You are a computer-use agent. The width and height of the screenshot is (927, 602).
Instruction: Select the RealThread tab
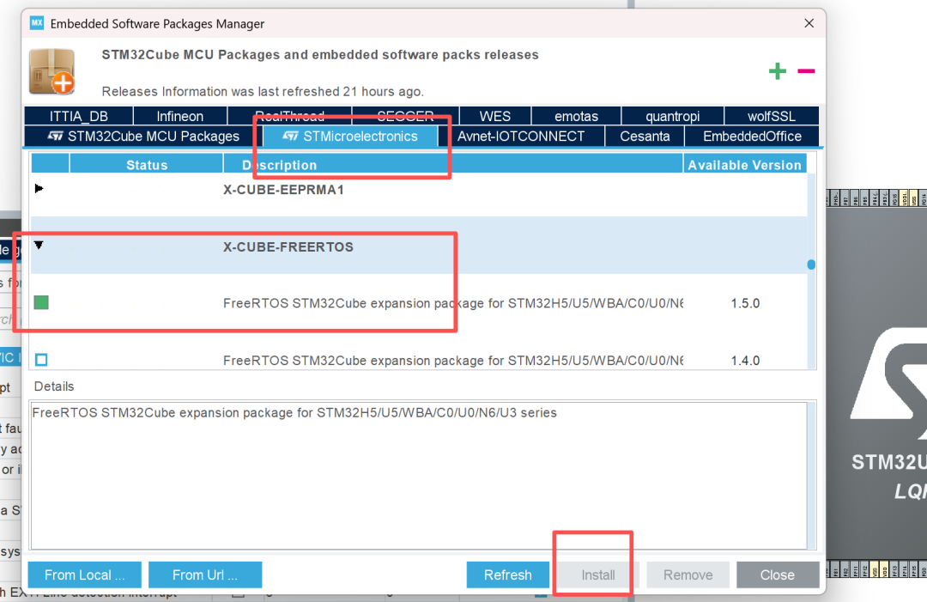289,116
